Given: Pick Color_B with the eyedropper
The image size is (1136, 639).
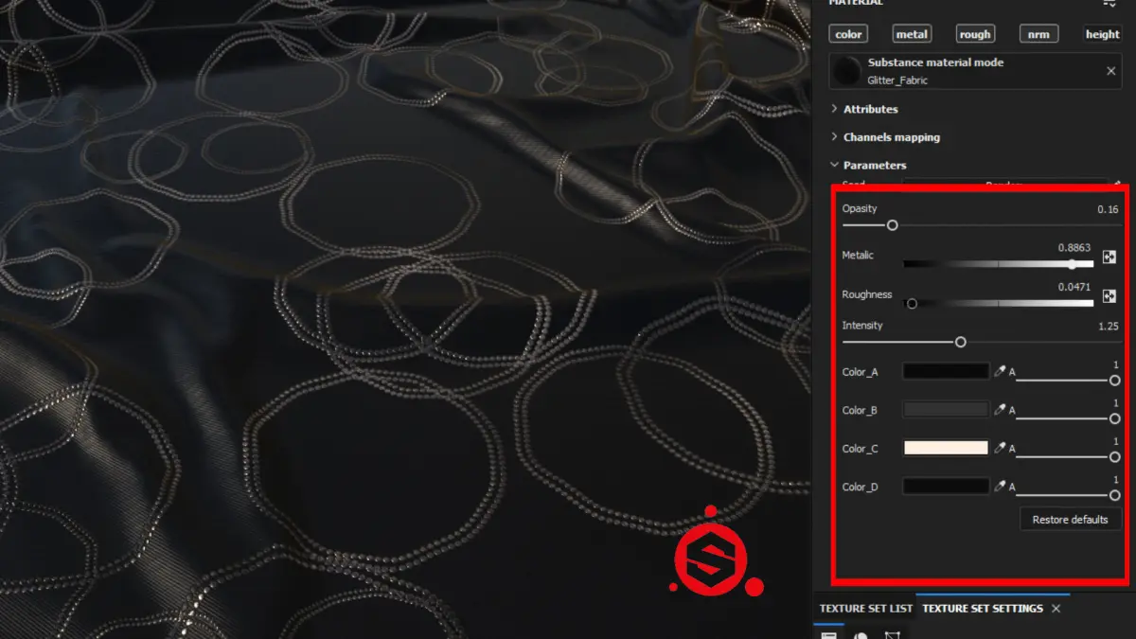Looking at the screenshot, I should [1000, 410].
